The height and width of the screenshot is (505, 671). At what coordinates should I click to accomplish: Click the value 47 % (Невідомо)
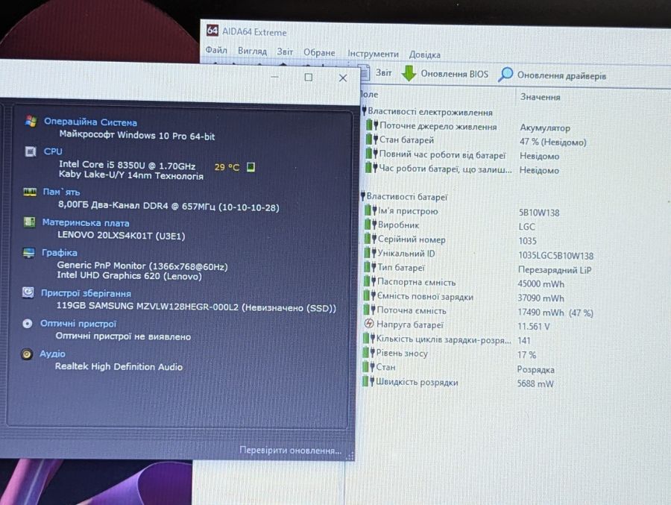553,142
